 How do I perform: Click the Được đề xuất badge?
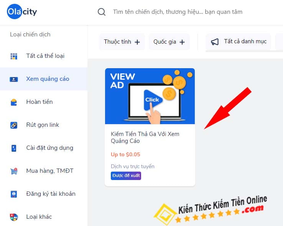(x=126, y=175)
